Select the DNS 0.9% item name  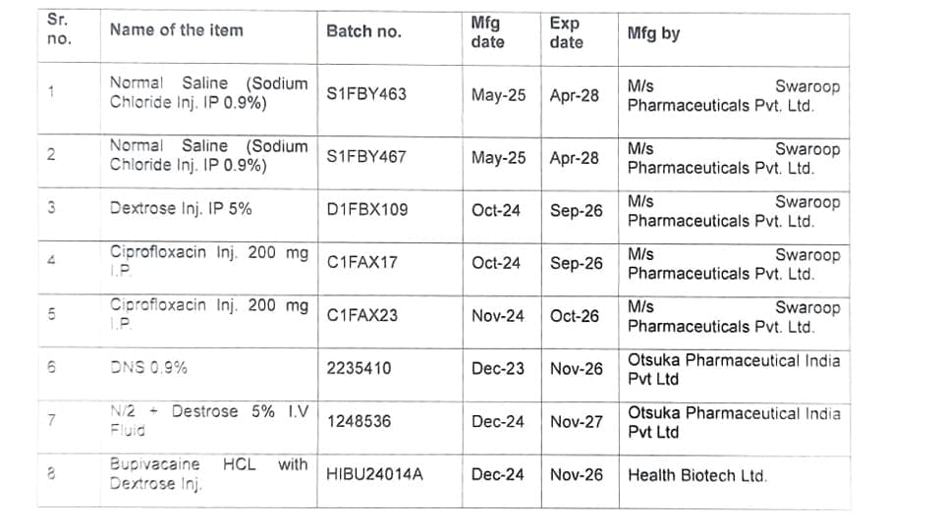[x=148, y=369]
